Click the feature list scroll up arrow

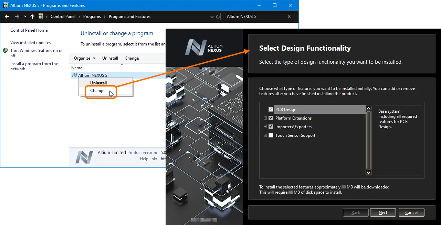pos(368,108)
